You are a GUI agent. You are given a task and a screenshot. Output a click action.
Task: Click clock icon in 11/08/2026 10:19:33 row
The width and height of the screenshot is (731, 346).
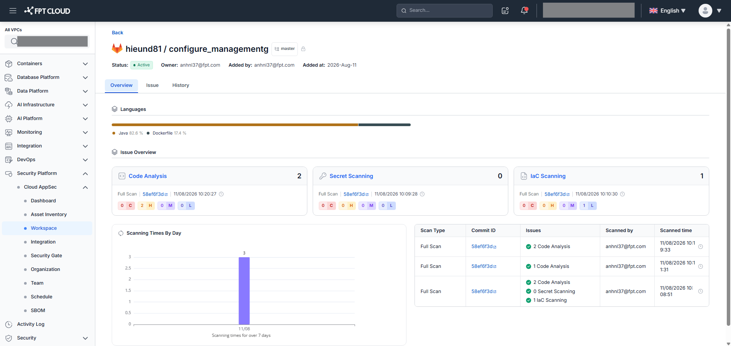click(700, 247)
